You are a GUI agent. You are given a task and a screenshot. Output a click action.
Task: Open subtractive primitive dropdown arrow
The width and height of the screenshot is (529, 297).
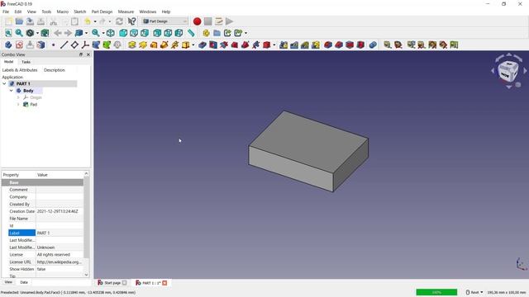274,45
